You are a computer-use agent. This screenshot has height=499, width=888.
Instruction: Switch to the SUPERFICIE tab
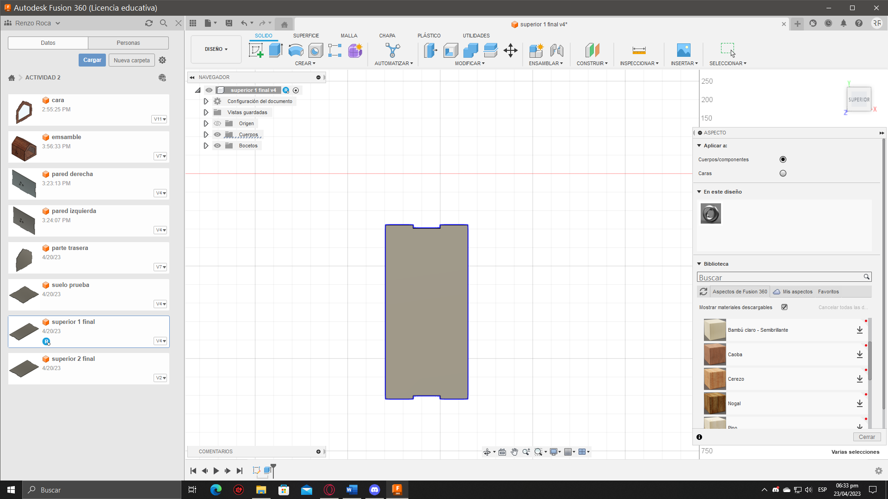pyautogui.click(x=306, y=36)
